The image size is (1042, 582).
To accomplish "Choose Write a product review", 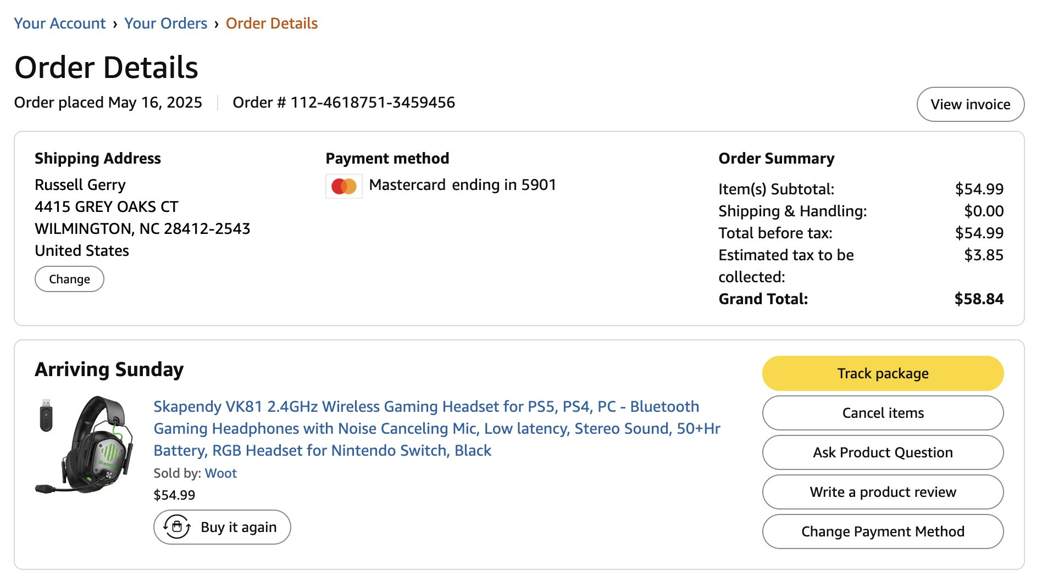I will click(883, 492).
